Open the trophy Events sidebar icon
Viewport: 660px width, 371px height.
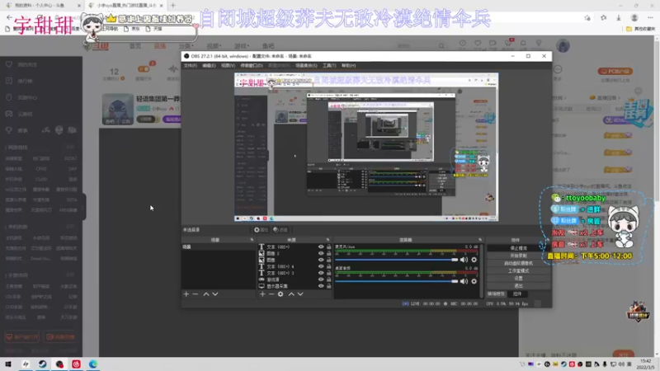tap(9, 130)
